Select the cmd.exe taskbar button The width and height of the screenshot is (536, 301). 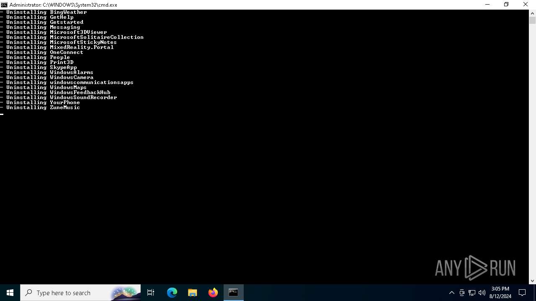tap(233, 293)
